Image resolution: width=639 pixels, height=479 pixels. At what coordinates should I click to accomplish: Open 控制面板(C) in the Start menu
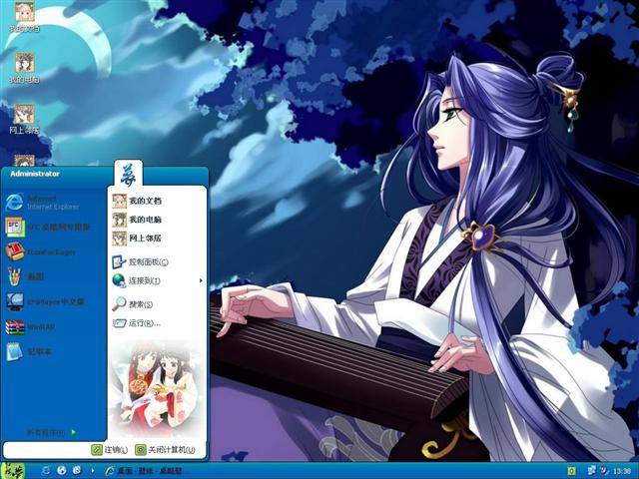coord(147,262)
